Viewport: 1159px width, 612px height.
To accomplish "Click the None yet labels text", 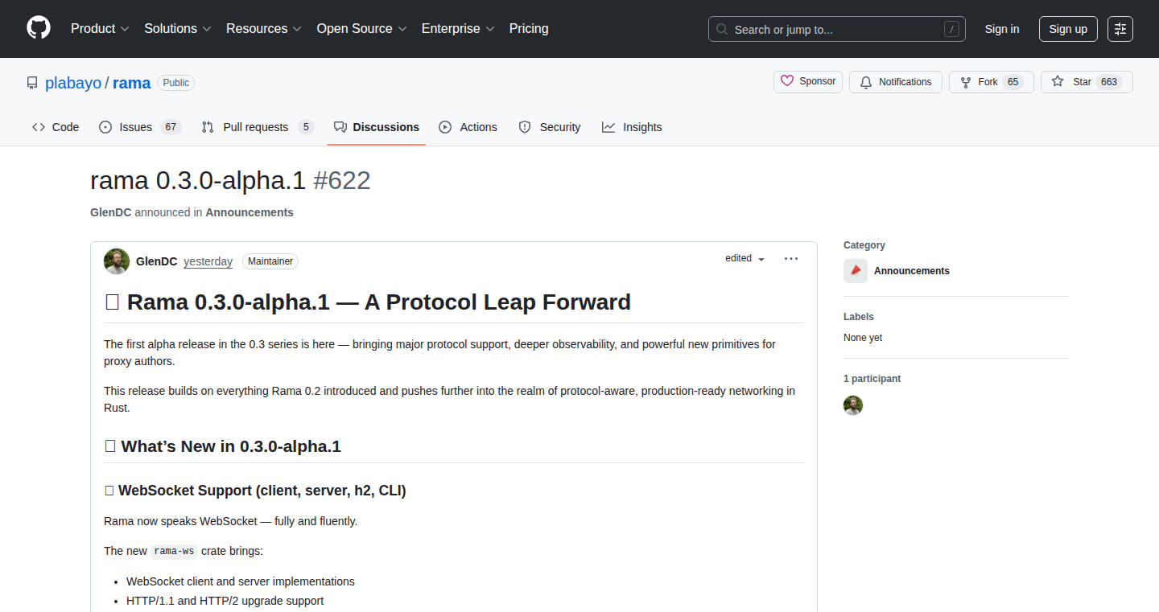I will [863, 338].
